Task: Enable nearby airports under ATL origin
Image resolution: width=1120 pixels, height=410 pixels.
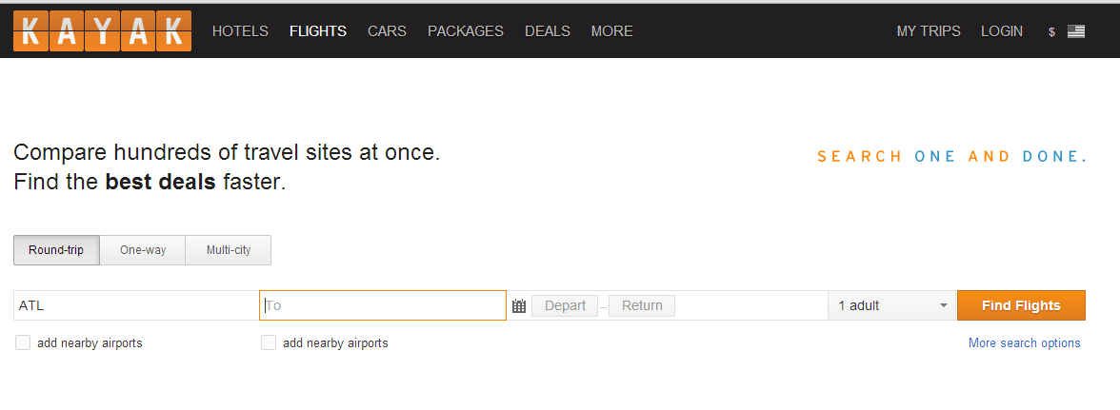Action: [x=23, y=342]
